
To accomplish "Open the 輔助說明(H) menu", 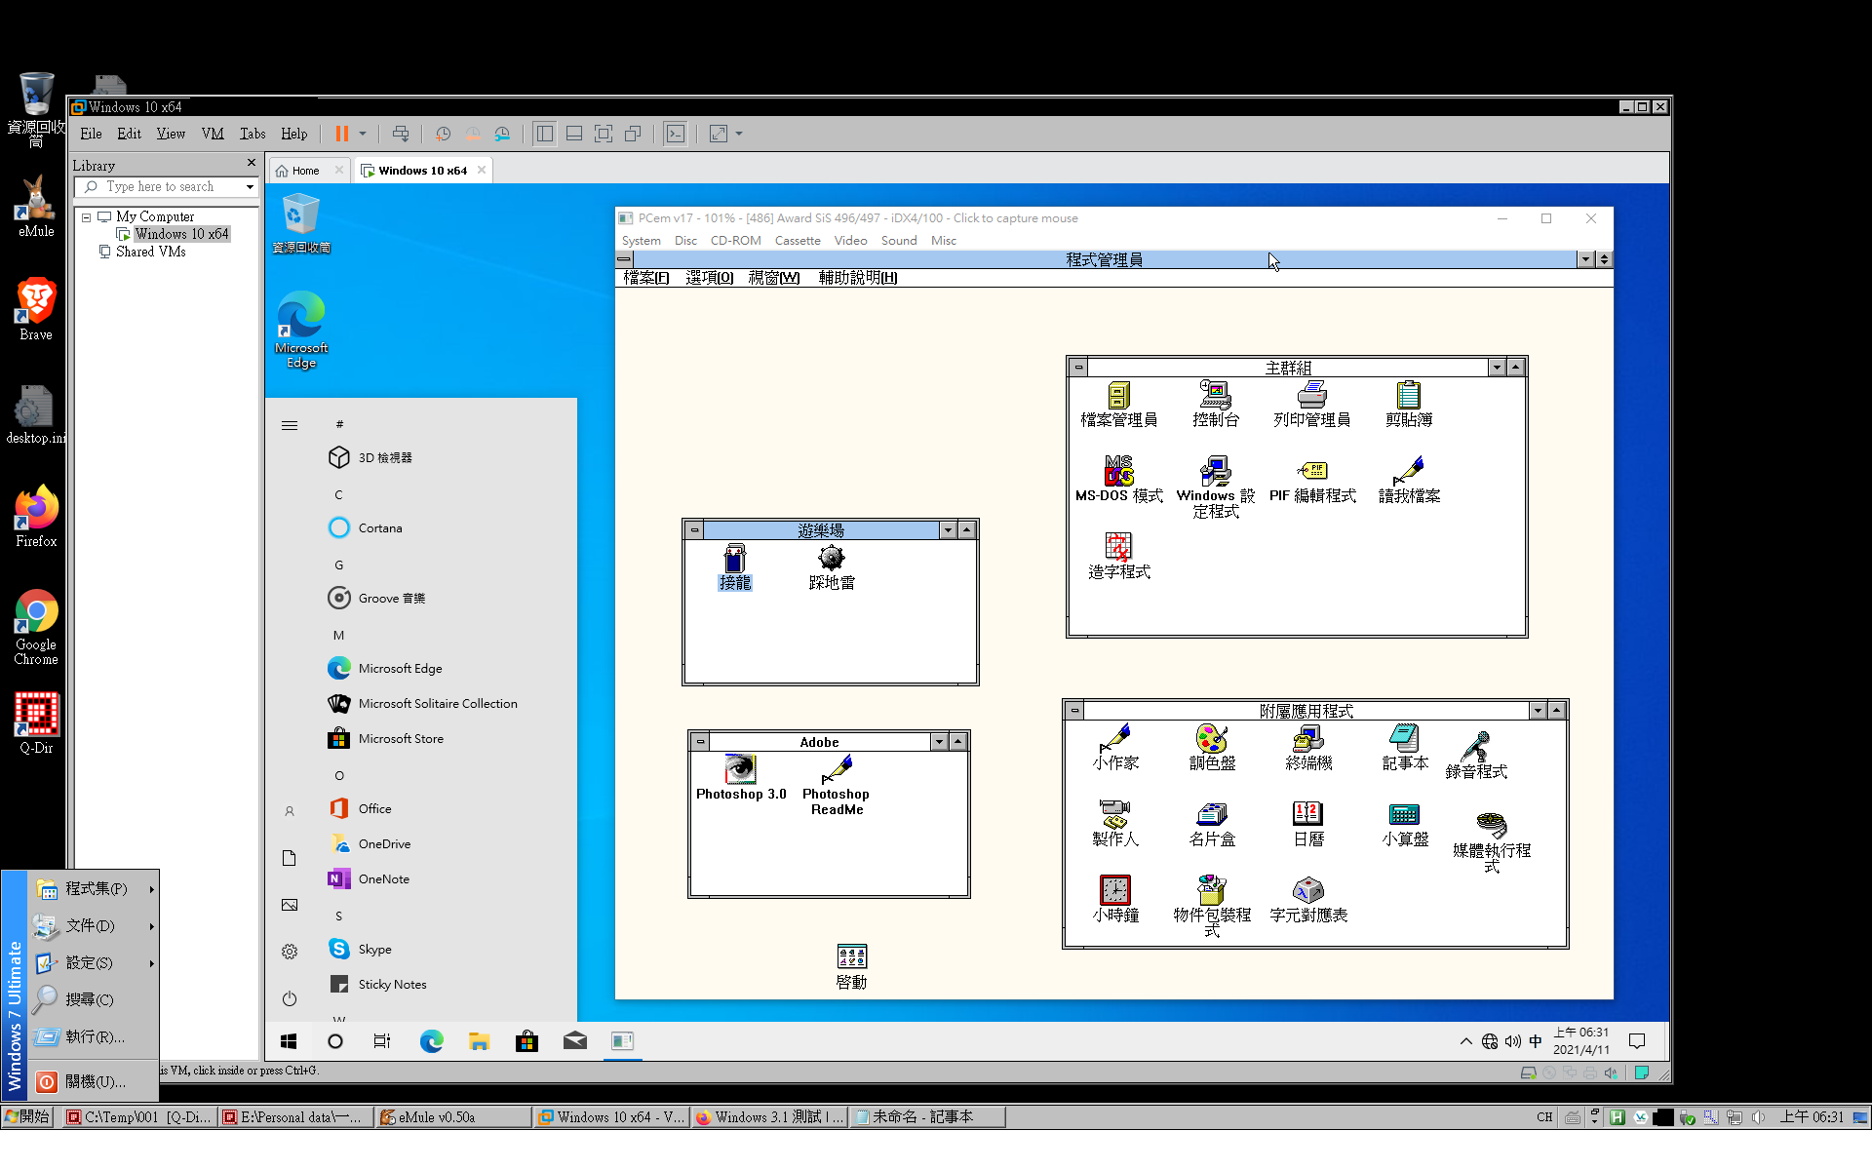I will [x=858, y=278].
